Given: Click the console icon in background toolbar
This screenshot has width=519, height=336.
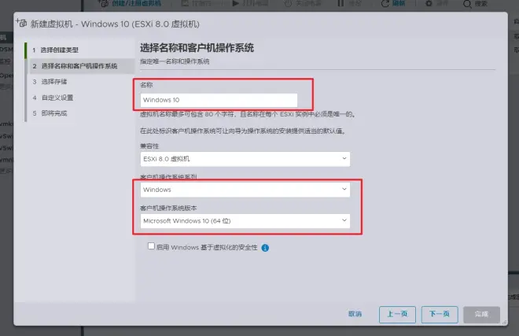Looking at the screenshot, I should click(186, 3).
